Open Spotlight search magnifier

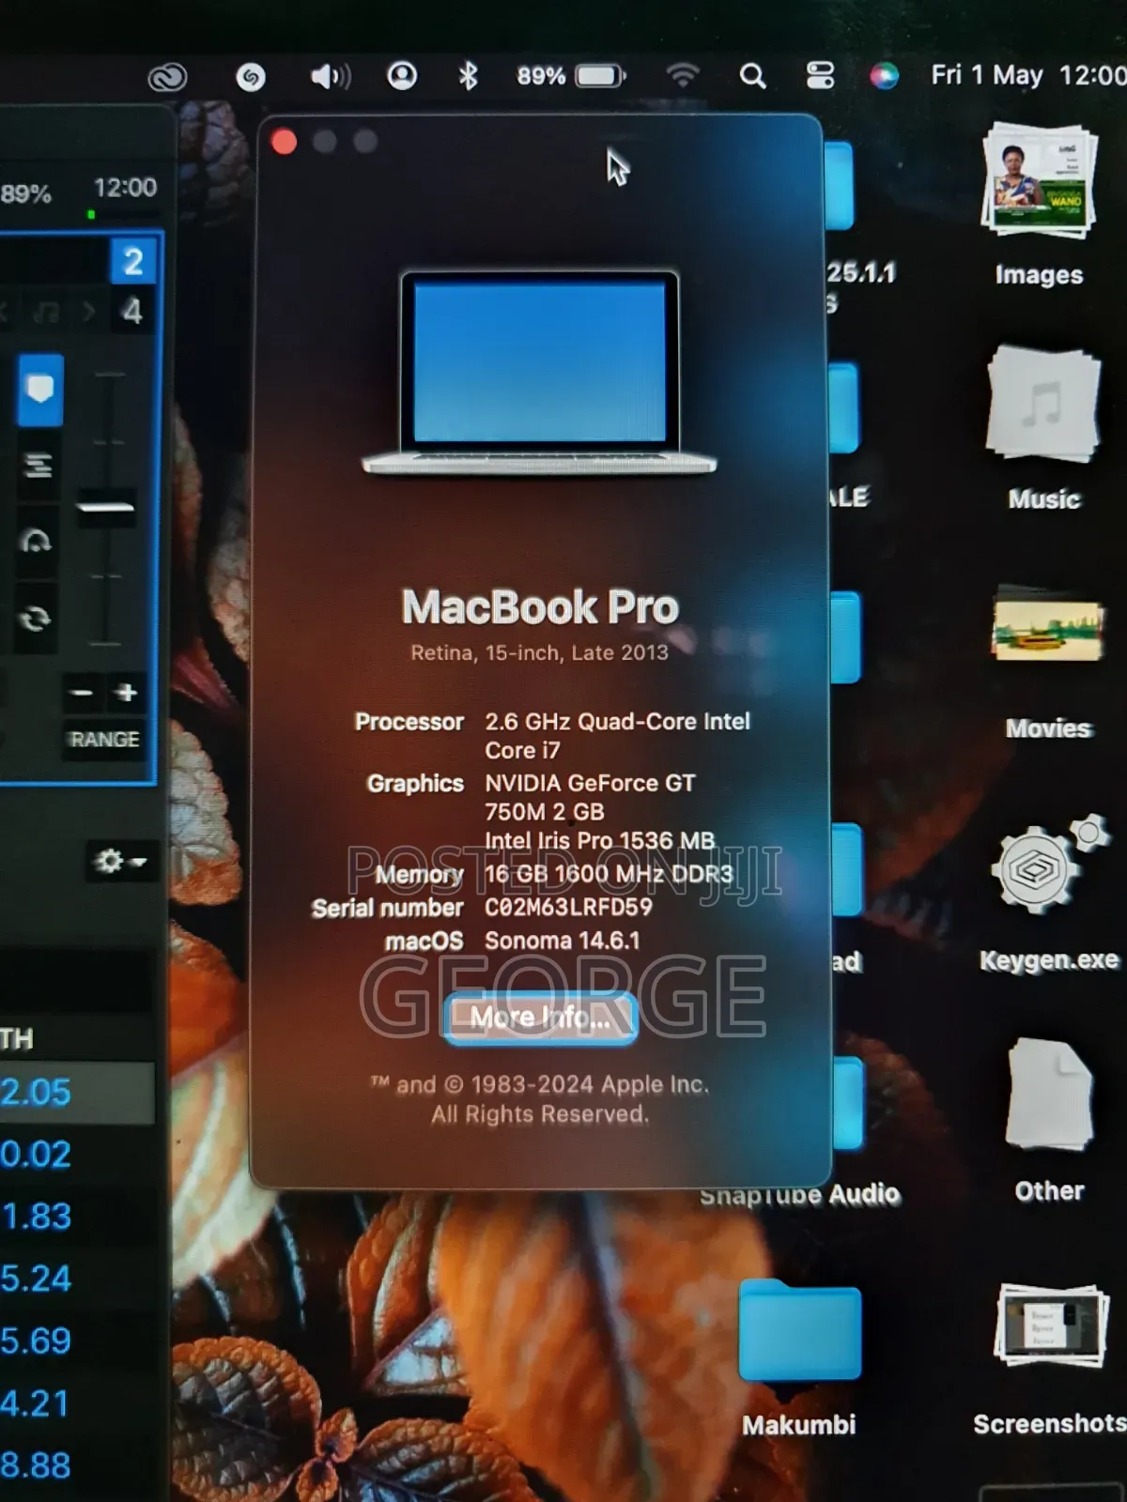(x=752, y=75)
